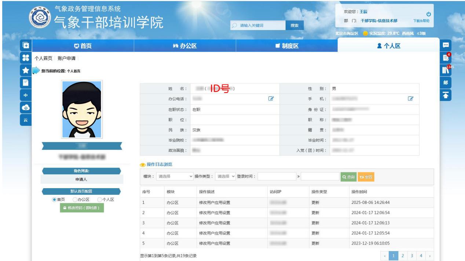
Task: Select 个人区 as default homepage radio
Action: click(99, 200)
